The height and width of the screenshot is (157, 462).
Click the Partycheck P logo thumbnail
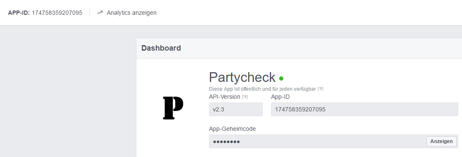click(173, 108)
